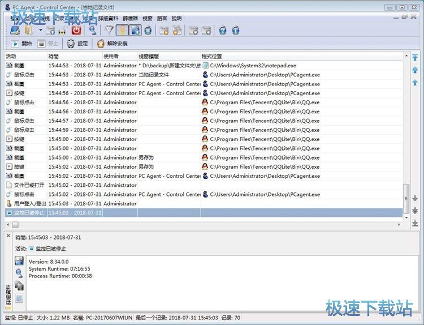Click the page-up double arrow icon on right

pyautogui.click(x=415, y=70)
